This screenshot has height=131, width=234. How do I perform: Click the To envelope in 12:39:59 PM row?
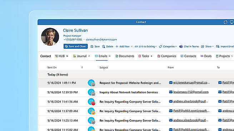pos(220,92)
